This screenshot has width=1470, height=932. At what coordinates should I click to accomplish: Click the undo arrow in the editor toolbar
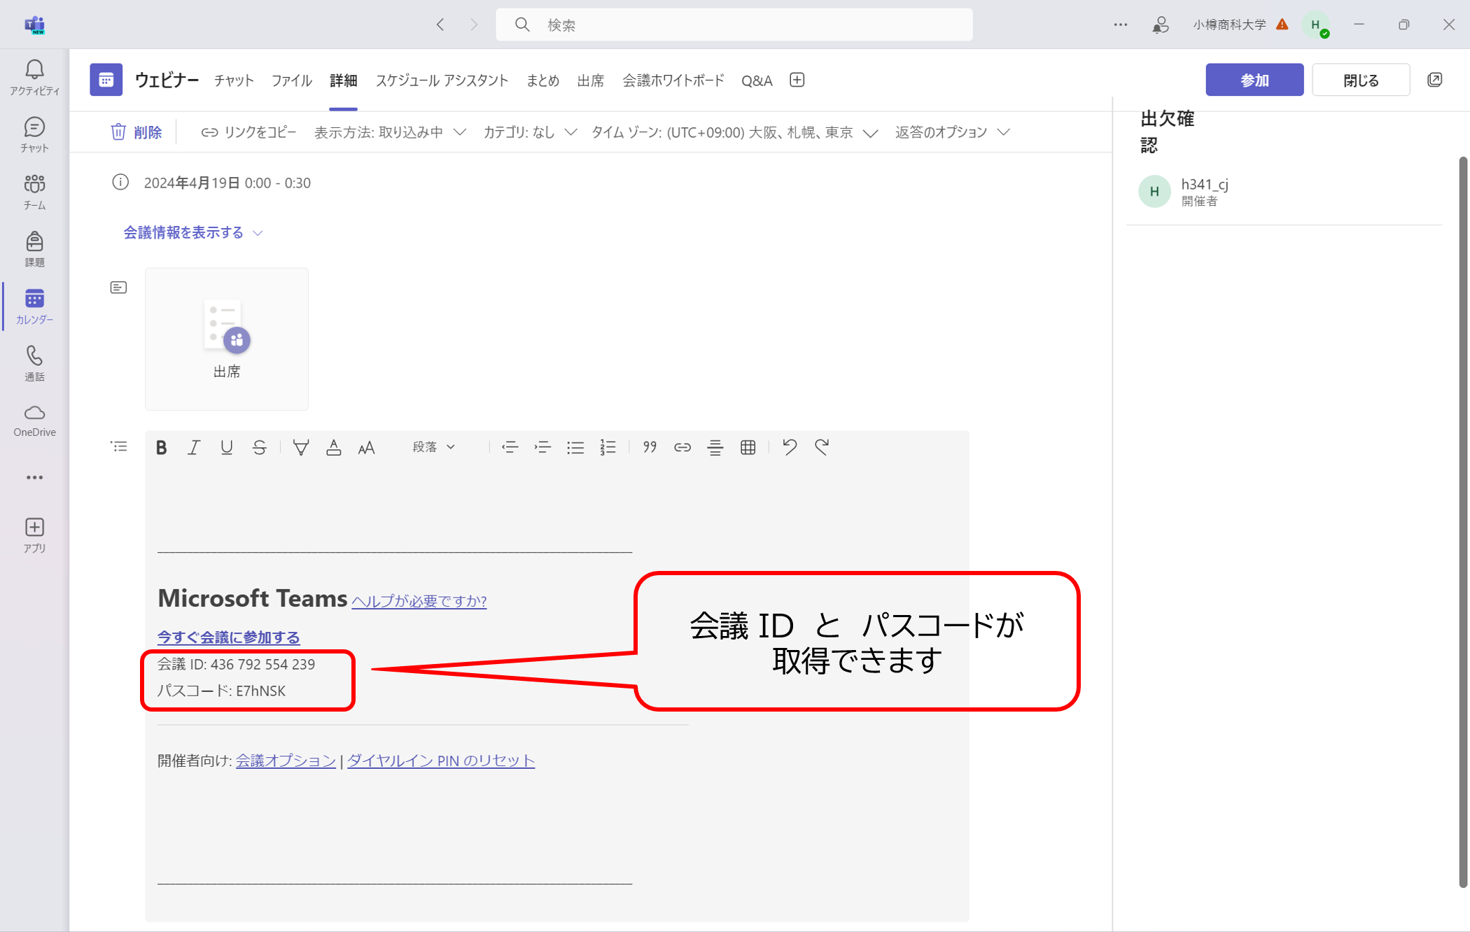click(x=790, y=447)
